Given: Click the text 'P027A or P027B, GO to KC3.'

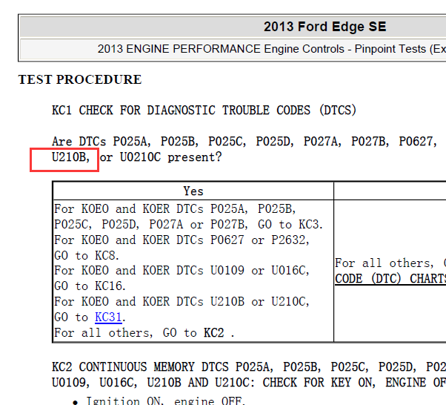Looking at the screenshot, I should [236, 225].
